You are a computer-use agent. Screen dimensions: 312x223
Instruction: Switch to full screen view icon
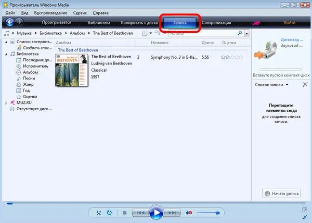pyautogui.click(x=304, y=210)
